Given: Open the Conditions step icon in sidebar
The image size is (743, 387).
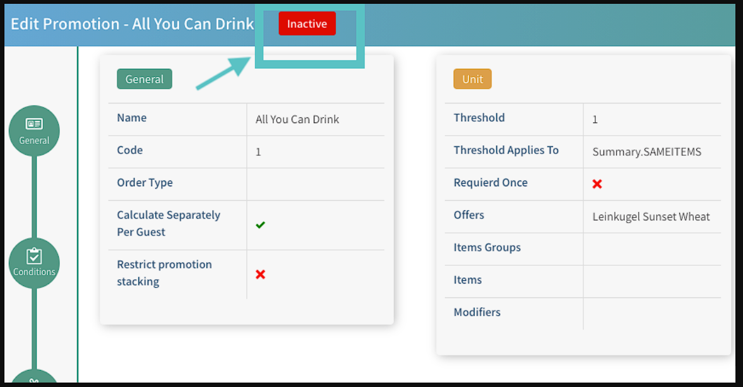Looking at the screenshot, I should (x=34, y=263).
